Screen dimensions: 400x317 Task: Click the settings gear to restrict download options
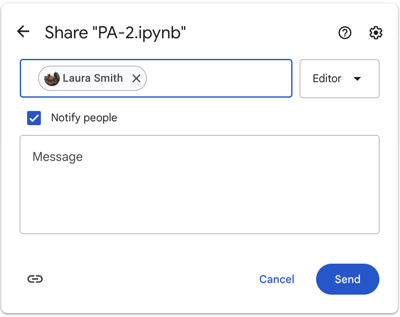pos(375,33)
